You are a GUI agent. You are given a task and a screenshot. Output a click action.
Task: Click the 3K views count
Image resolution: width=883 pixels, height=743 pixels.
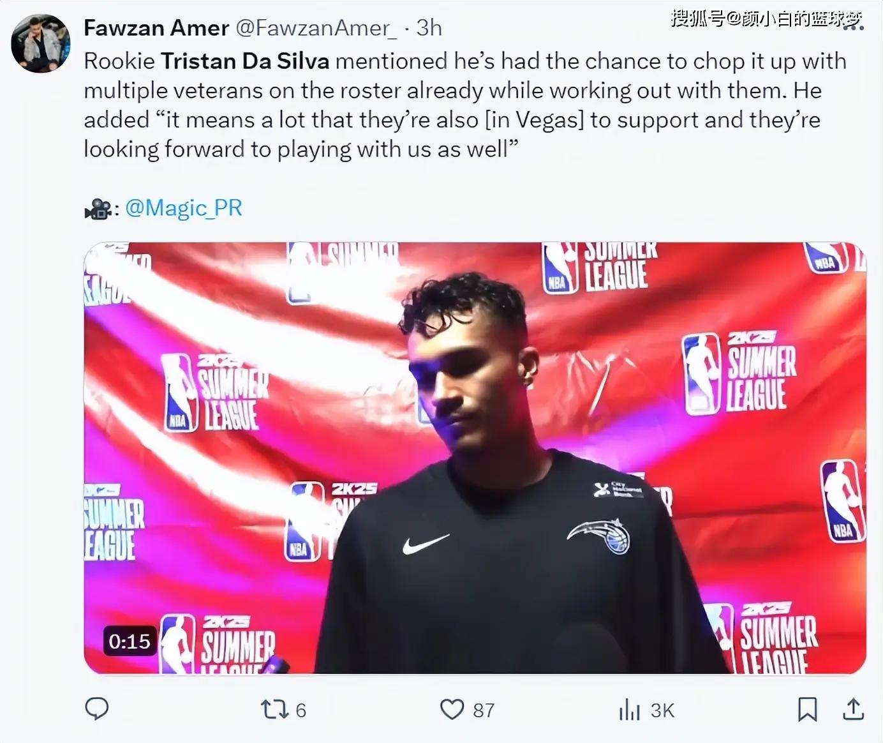click(662, 710)
